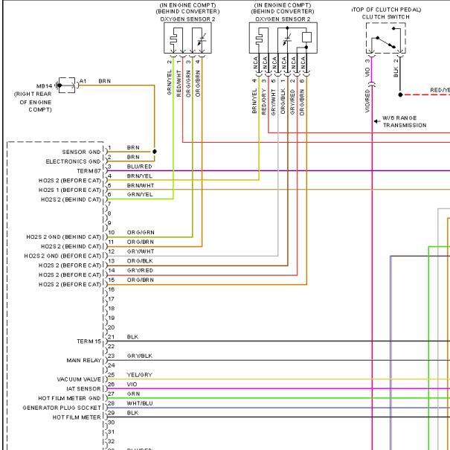This screenshot has height=450, width=450.
Task: Click connector pin number 16
Action: [x=112, y=289]
